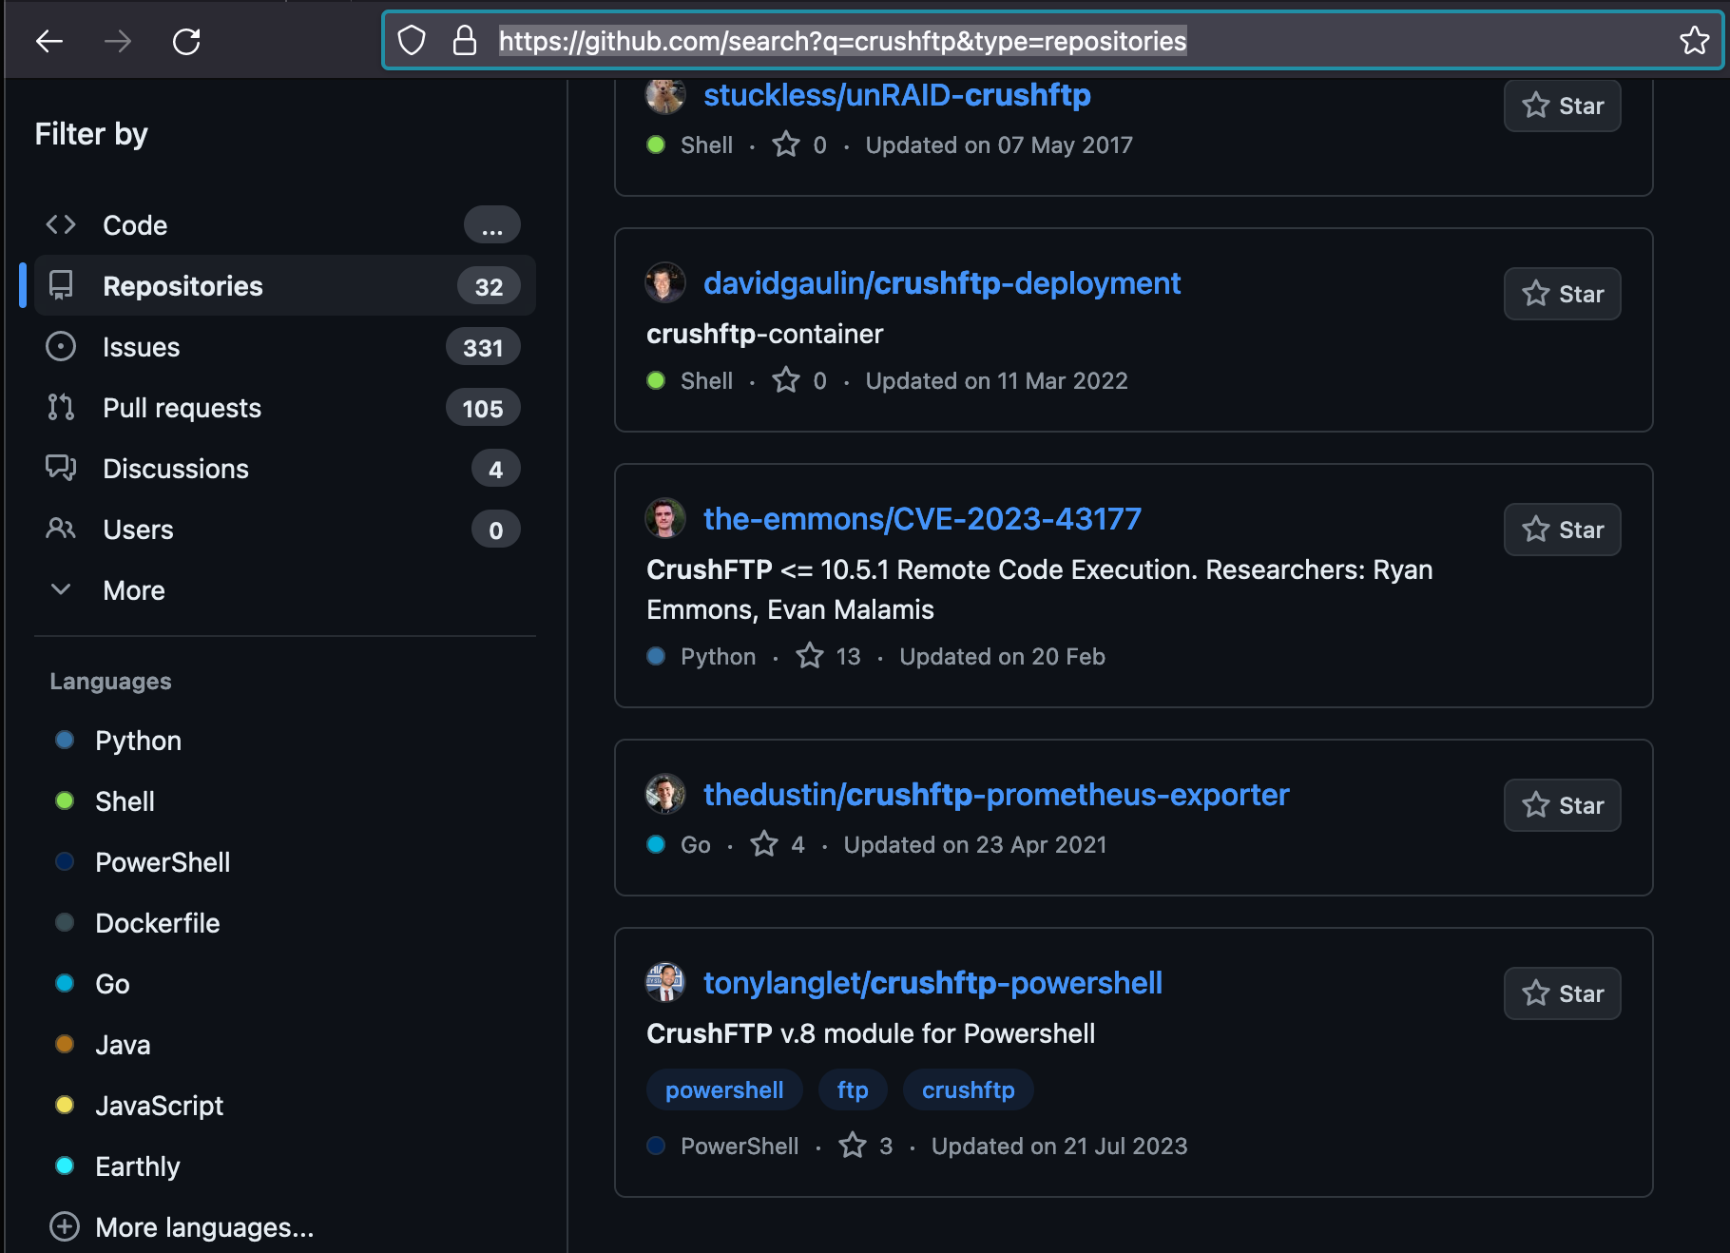Screen dimensions: 1730x1253
Task: Filter by Python language color dot
Action: (65, 741)
